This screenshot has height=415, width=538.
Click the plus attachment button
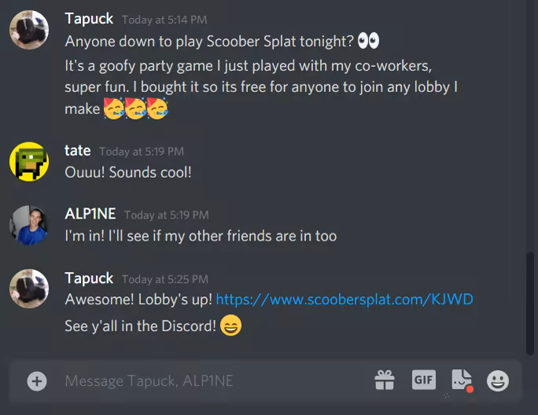coord(37,380)
